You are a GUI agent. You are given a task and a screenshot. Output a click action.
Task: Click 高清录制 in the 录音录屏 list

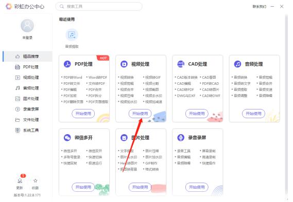pyautogui.click(x=209, y=157)
